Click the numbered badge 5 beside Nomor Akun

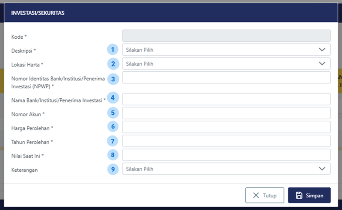coord(113,113)
